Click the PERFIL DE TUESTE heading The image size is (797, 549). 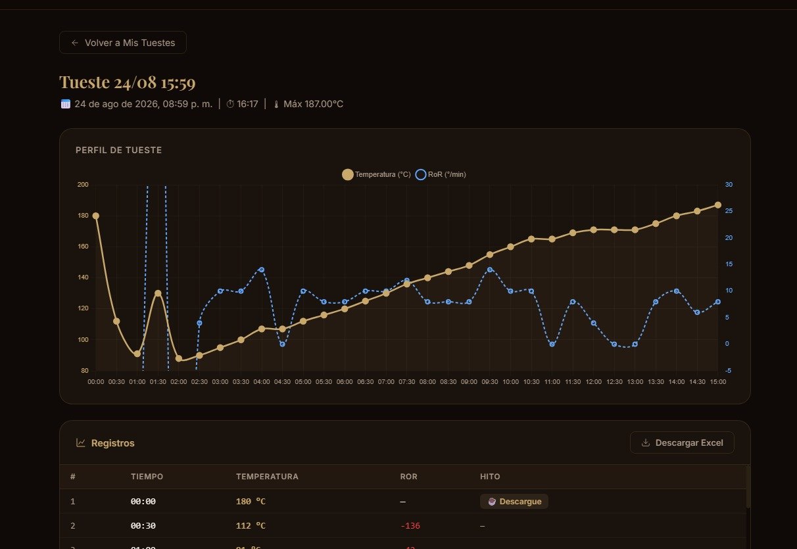point(118,150)
